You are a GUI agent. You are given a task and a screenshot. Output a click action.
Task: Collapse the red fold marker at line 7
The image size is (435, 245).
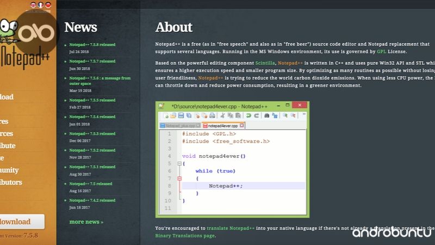pyautogui.click(x=179, y=179)
